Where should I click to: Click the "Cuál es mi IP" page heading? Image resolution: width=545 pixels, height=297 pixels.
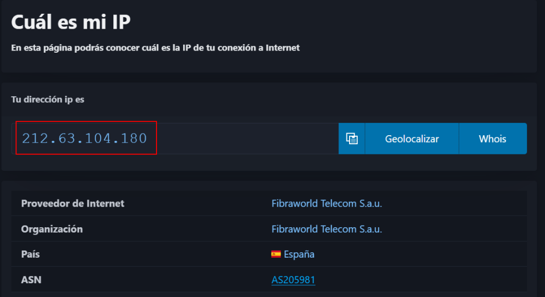[x=71, y=22]
